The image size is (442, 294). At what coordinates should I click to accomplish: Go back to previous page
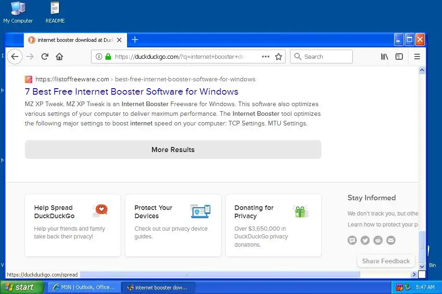pos(15,57)
